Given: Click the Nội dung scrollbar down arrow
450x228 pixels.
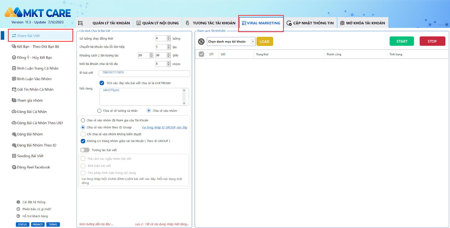Looking at the screenshot, I should coord(184,103).
